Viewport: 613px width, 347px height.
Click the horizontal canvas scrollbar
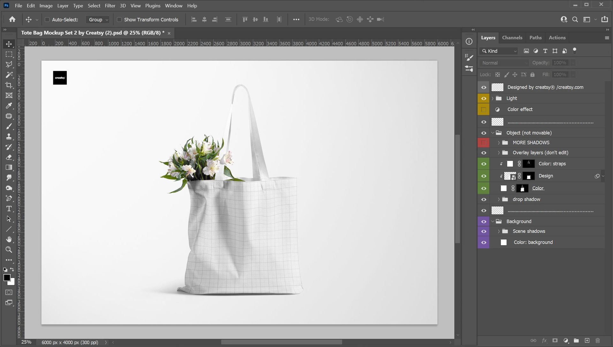click(281, 342)
